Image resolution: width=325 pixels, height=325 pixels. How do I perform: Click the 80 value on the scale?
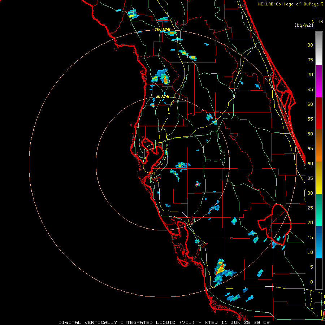pyautogui.click(x=310, y=45)
